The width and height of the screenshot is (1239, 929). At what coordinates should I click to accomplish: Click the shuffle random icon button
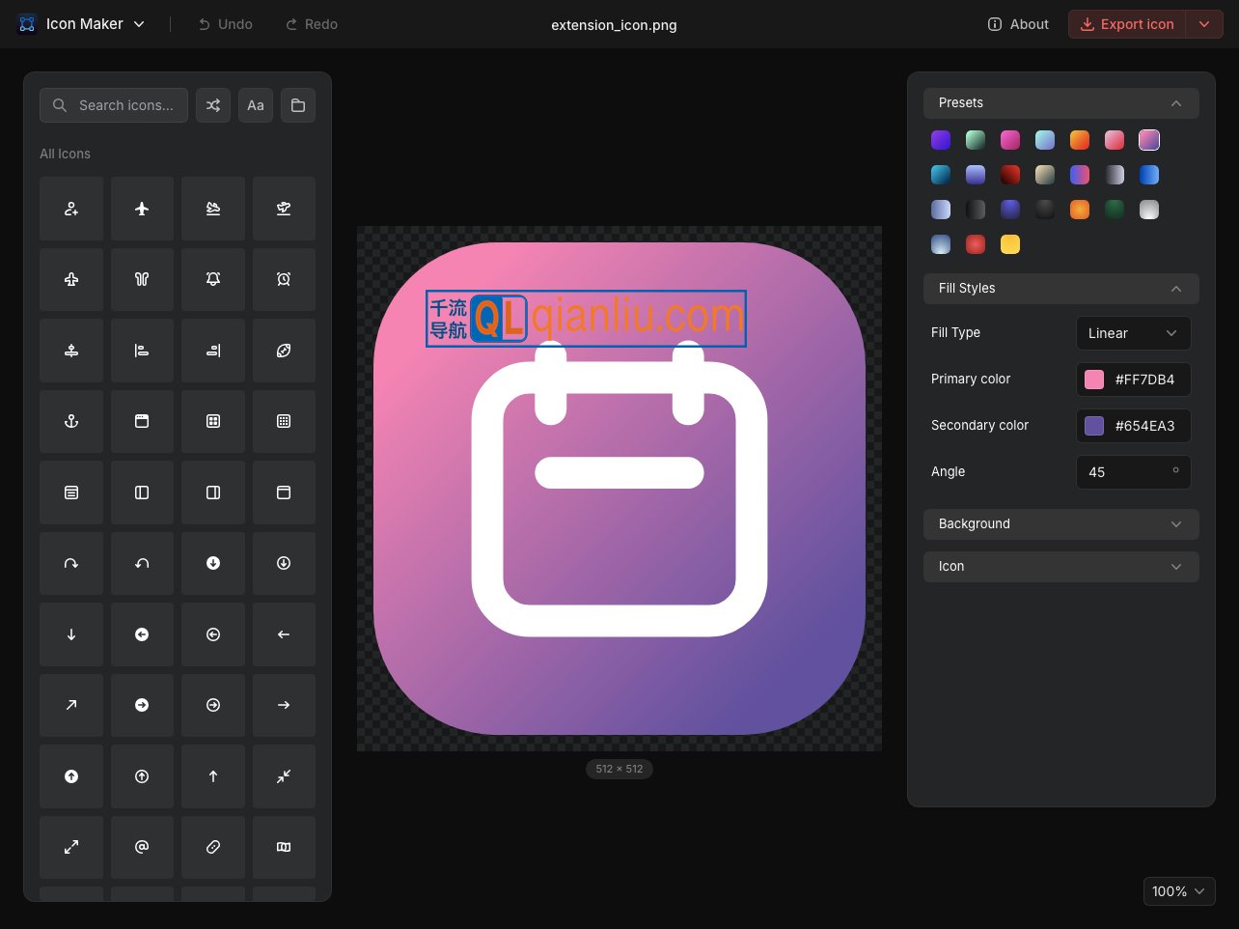click(x=213, y=105)
